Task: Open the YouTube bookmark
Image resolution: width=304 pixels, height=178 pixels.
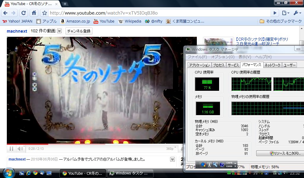Action: point(104,21)
